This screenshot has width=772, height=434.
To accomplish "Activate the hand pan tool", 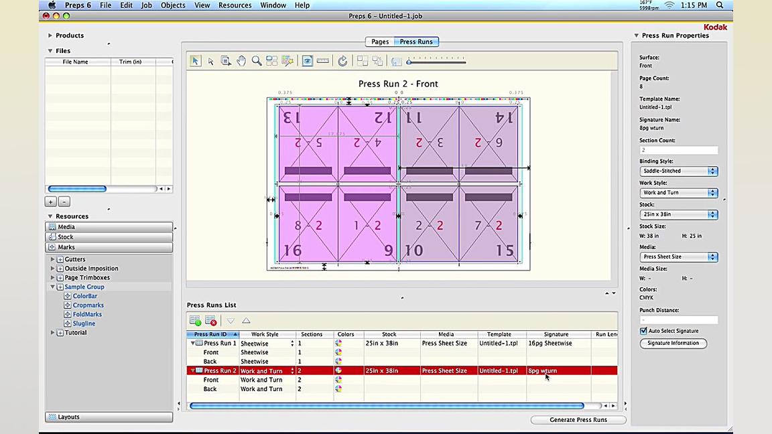I will [x=241, y=61].
